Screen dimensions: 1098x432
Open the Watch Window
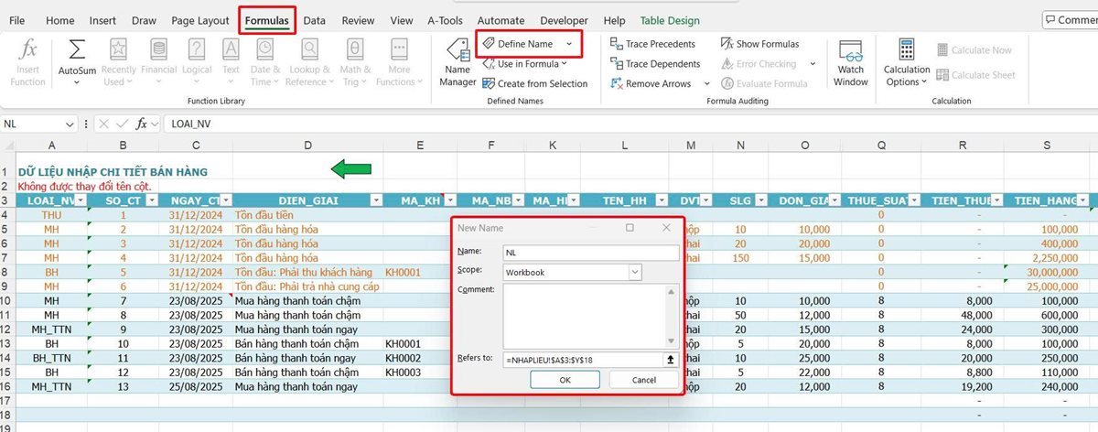[850, 62]
